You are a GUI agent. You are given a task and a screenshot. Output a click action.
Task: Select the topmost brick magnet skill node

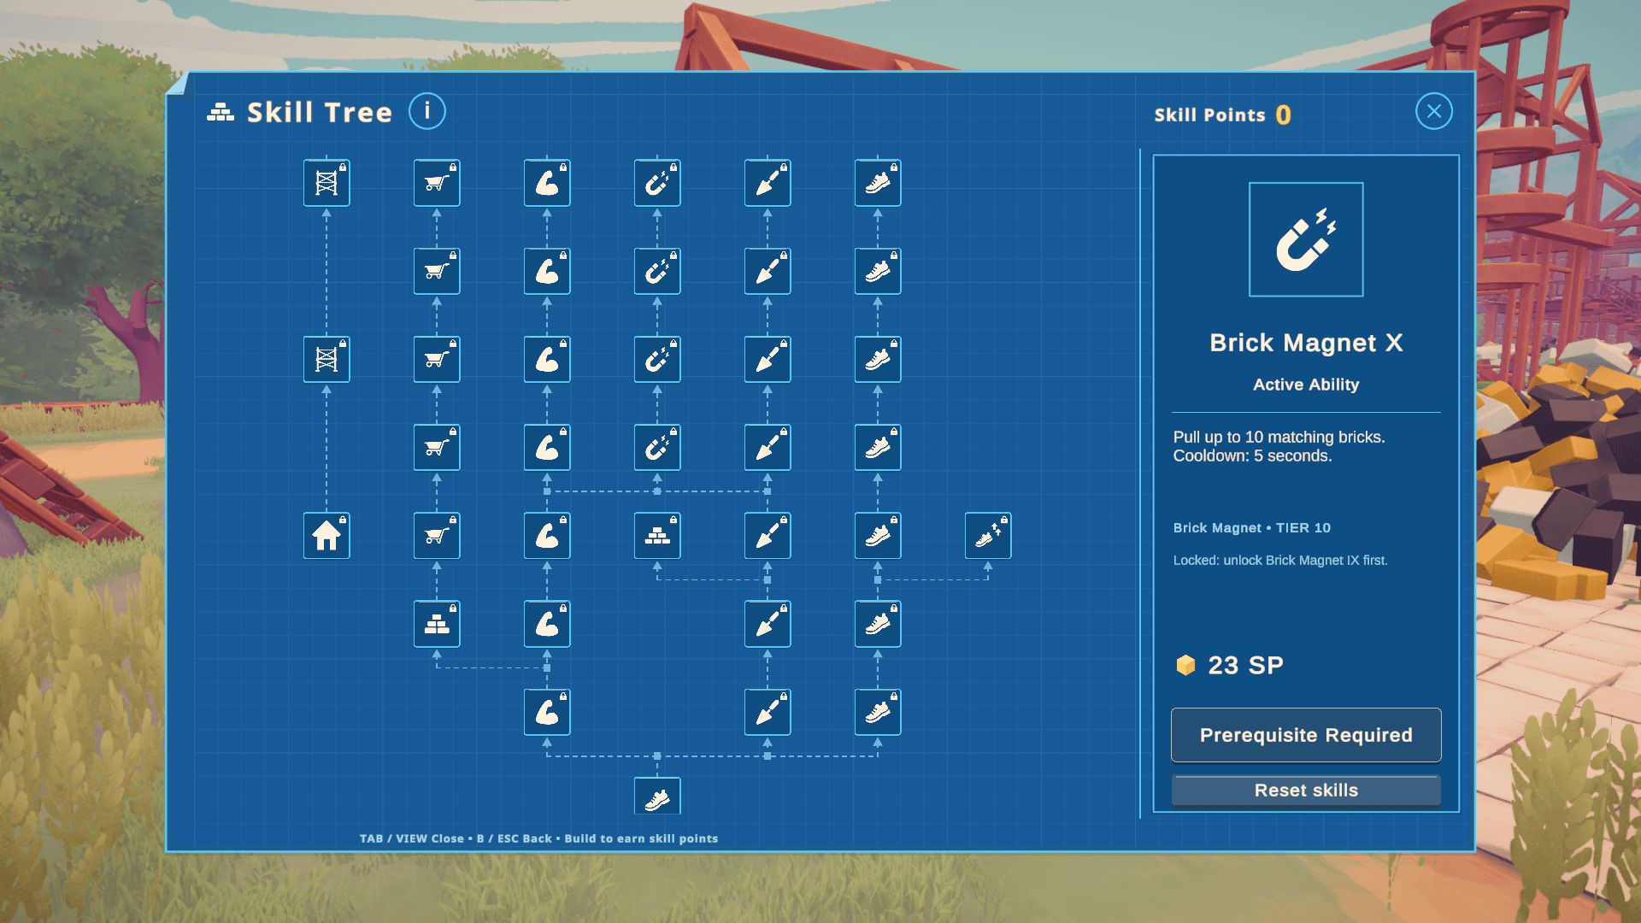[657, 183]
